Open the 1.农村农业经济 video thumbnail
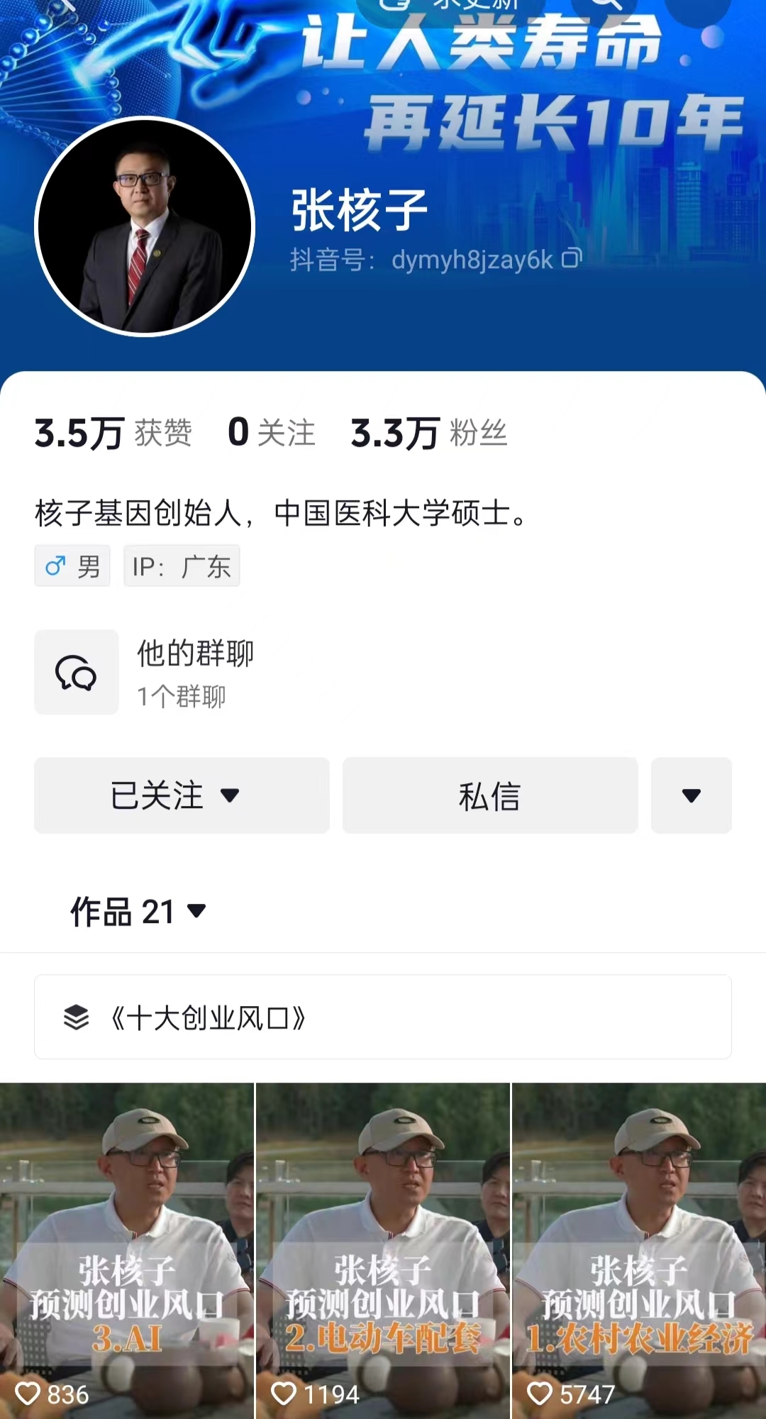Viewport: 766px width, 1419px height. tap(639, 1251)
